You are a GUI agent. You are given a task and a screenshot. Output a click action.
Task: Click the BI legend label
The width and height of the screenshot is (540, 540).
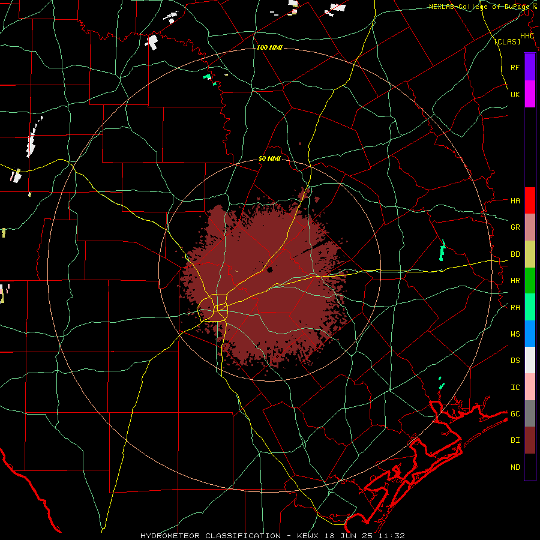[x=515, y=440]
